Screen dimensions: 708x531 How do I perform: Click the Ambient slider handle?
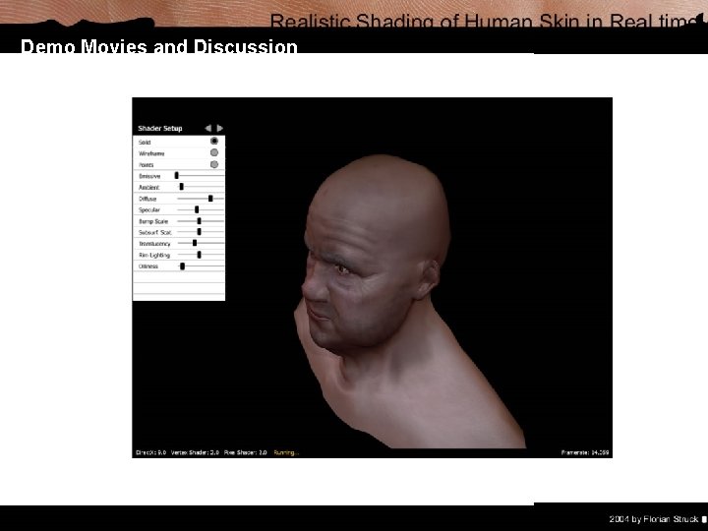[x=182, y=187]
